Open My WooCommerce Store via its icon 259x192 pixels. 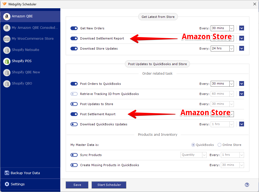pyautogui.click(x=7, y=39)
